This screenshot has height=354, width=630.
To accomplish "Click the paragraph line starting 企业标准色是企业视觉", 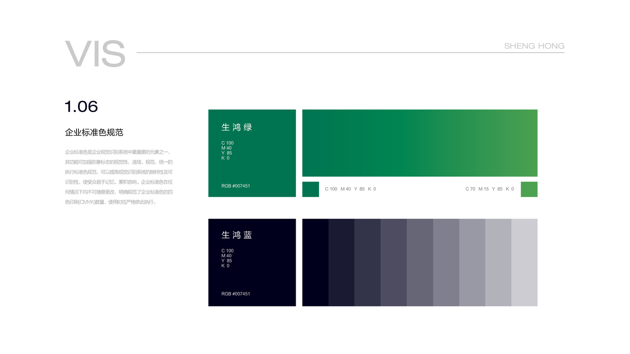I will click(119, 152).
